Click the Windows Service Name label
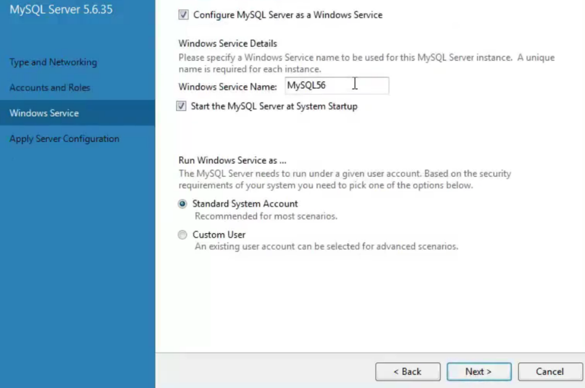The image size is (585, 388). [x=227, y=87]
